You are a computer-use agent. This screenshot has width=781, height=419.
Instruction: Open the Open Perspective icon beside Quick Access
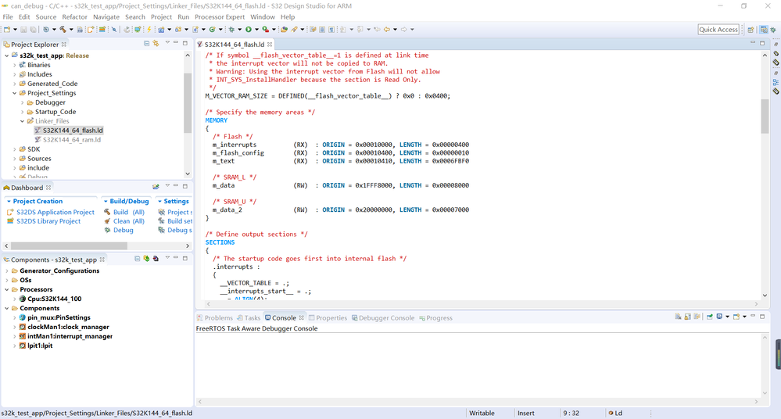[x=751, y=30]
